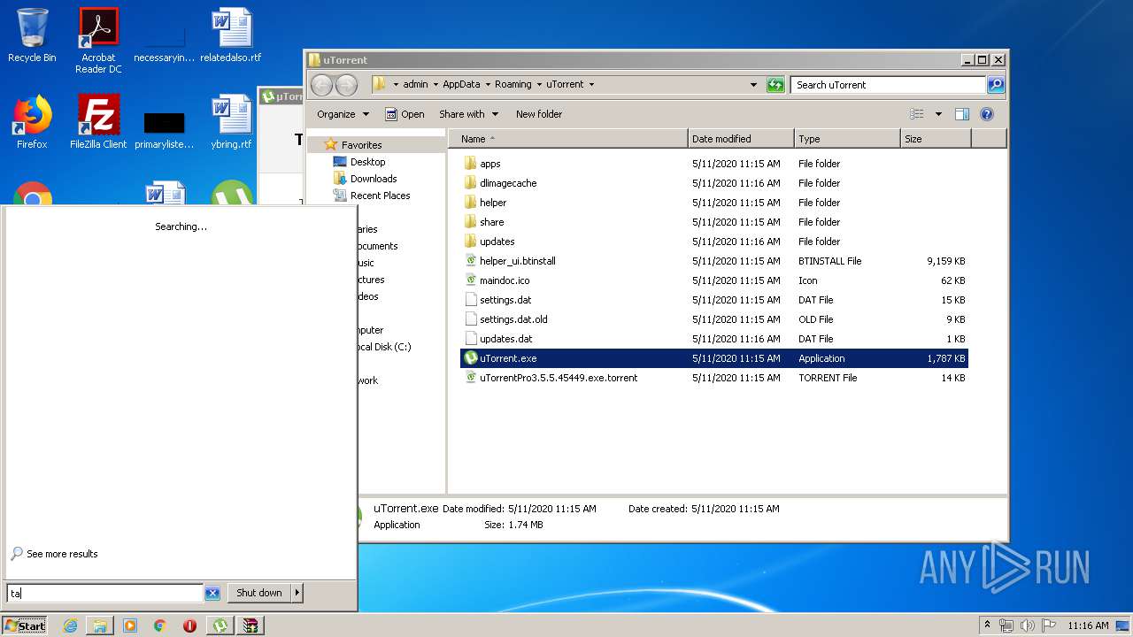Open the network tray icon
This screenshot has width=1133, height=637.
pos(1006,625)
